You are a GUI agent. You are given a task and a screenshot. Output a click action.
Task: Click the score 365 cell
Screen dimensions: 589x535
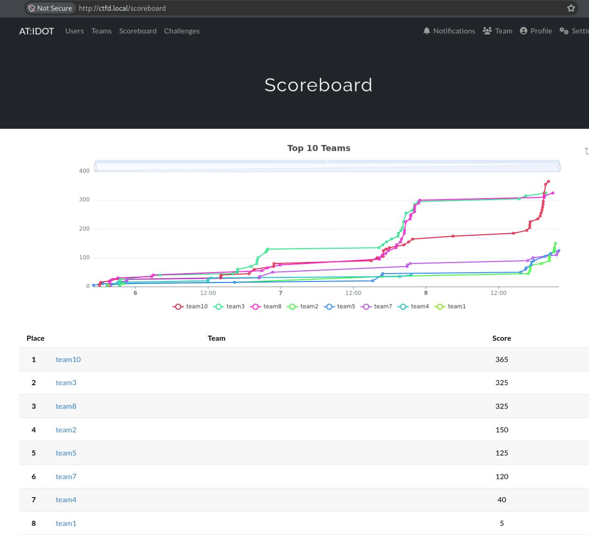[502, 359]
